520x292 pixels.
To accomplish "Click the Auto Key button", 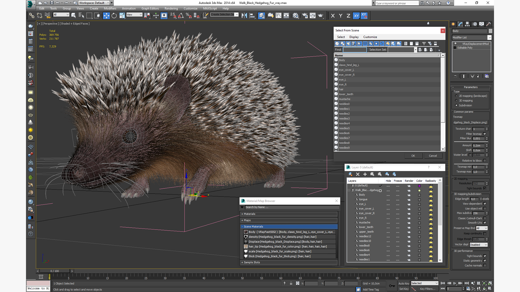I will tap(404, 284).
